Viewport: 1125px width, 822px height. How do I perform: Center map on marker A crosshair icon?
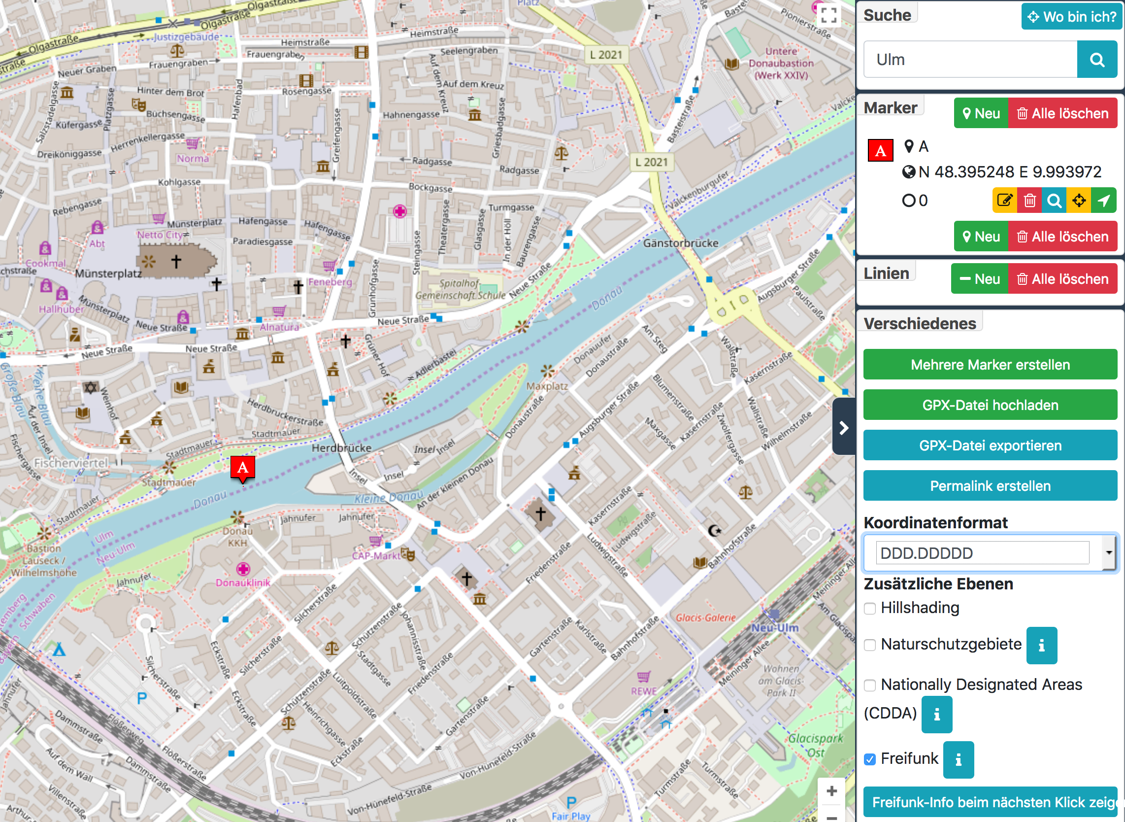point(1078,201)
